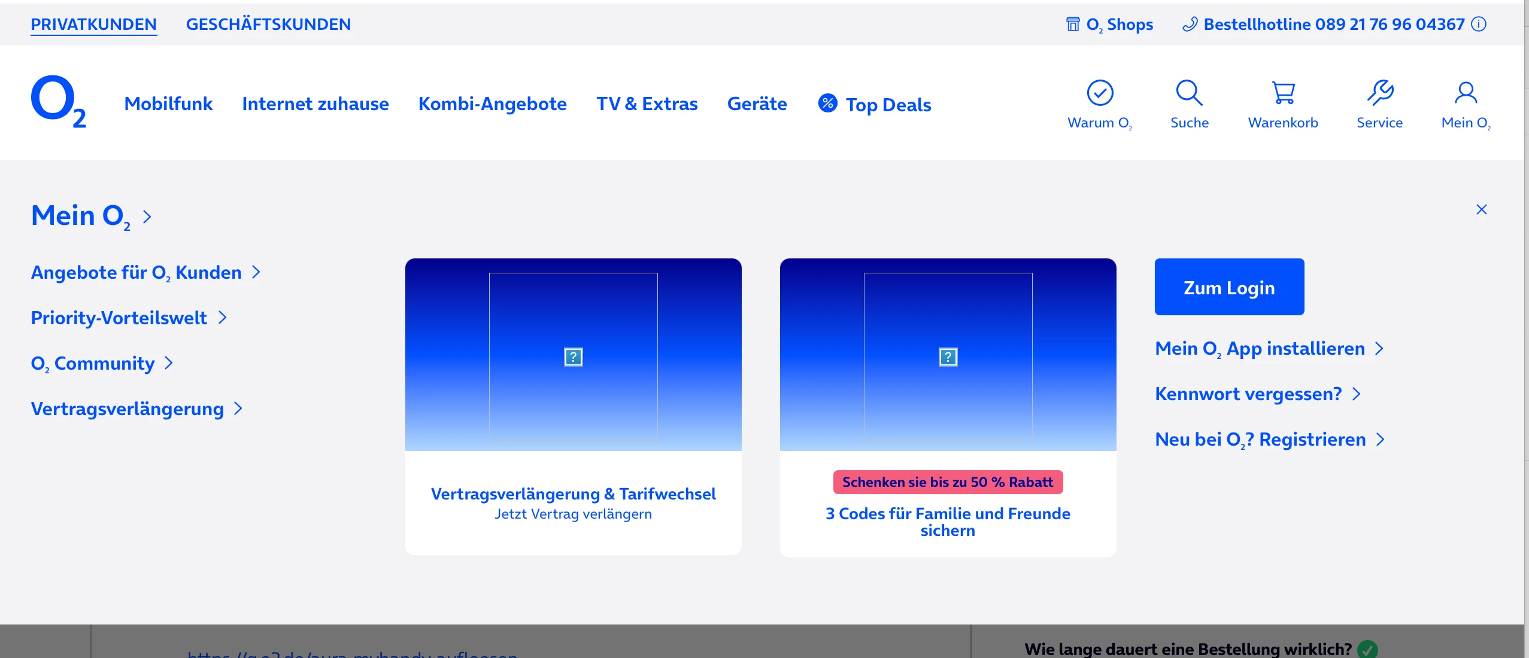Click the Schenken bis 50 % Rabatt badge
This screenshot has width=1529, height=658.
pos(948,482)
